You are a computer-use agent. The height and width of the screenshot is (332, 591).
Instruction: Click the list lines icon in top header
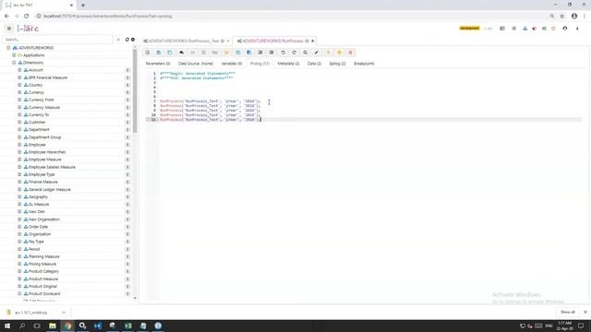pos(513,29)
